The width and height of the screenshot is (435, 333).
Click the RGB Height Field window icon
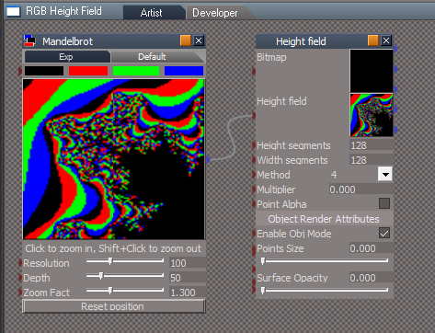point(13,12)
